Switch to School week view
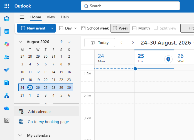Viewport: 194px width, 140px height. 95,28
